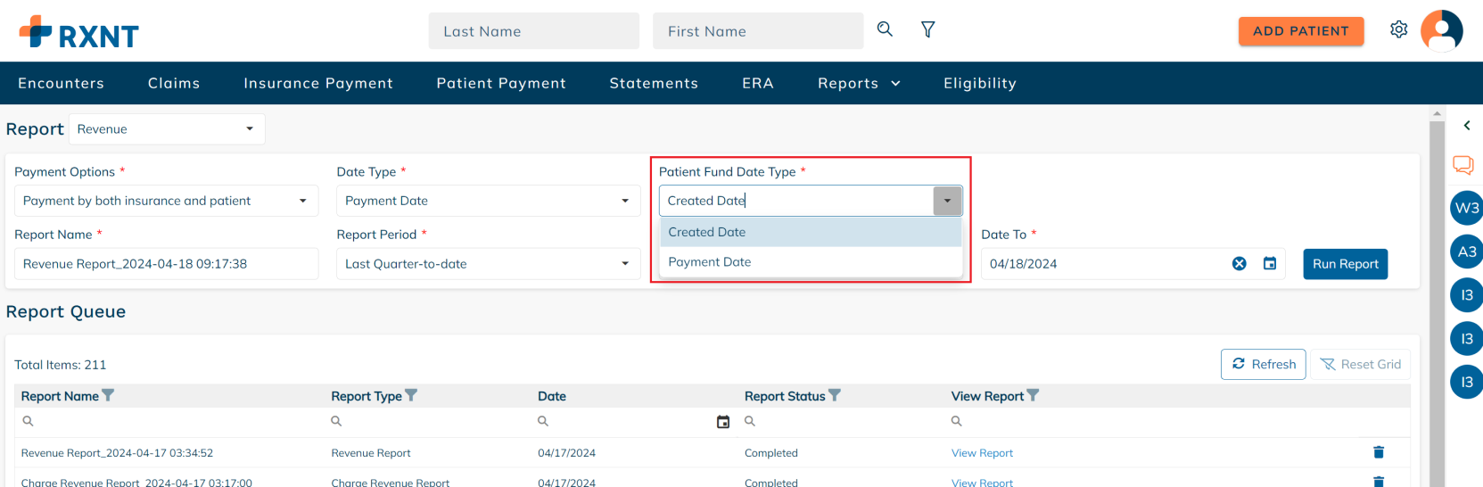Delete the Revenue Report_2024-04-17 03:34:52 row

[x=1379, y=452]
